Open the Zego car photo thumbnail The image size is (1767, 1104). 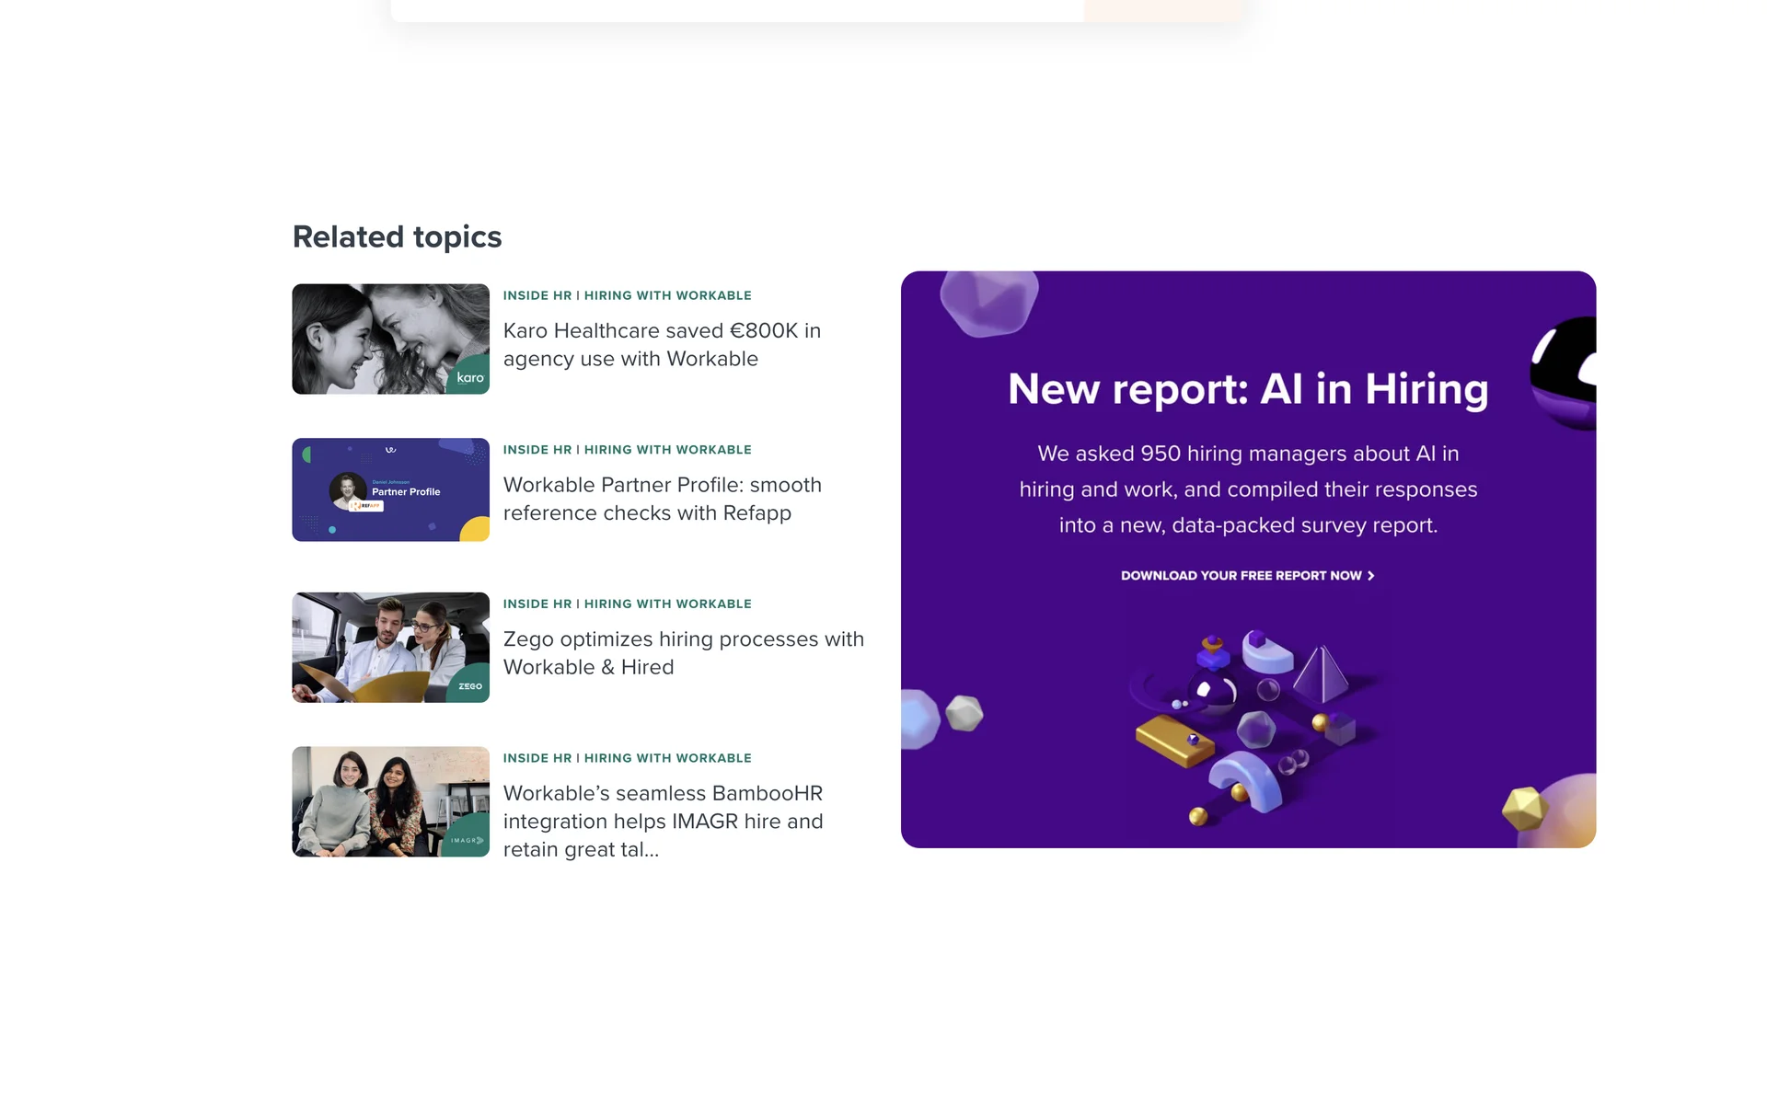click(390, 647)
